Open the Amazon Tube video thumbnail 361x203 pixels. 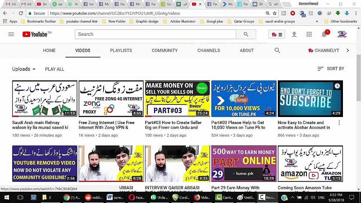tap(310, 164)
